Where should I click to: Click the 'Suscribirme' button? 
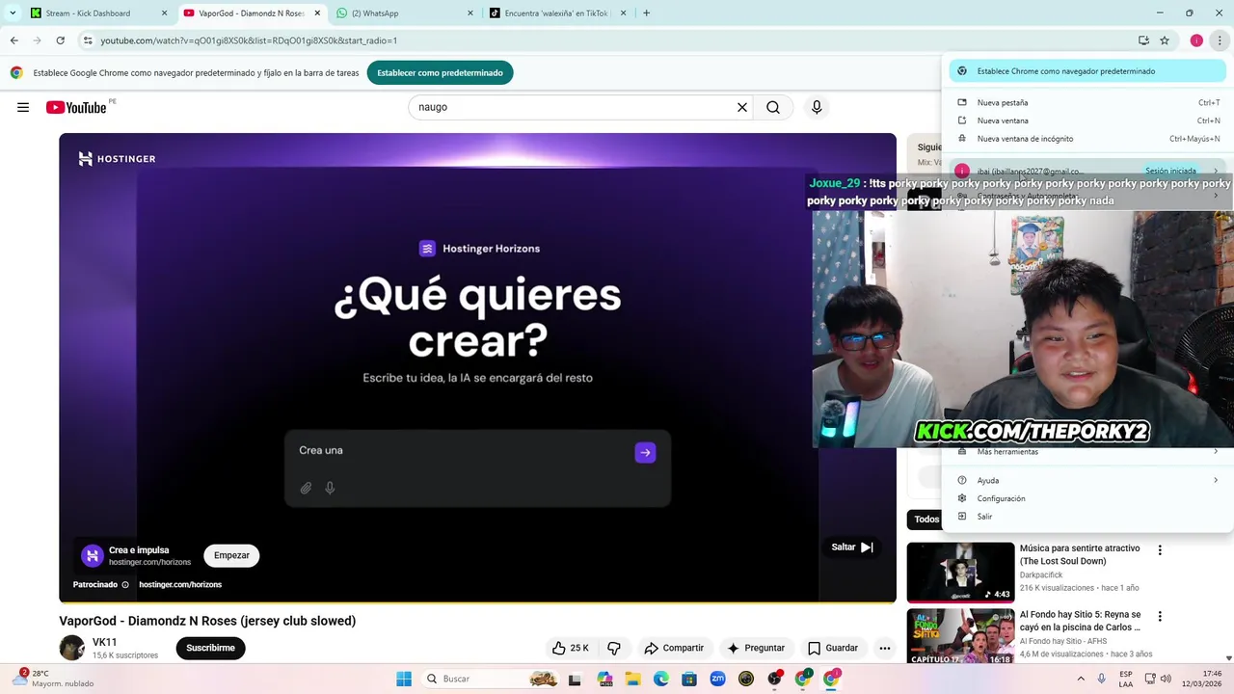tap(210, 648)
